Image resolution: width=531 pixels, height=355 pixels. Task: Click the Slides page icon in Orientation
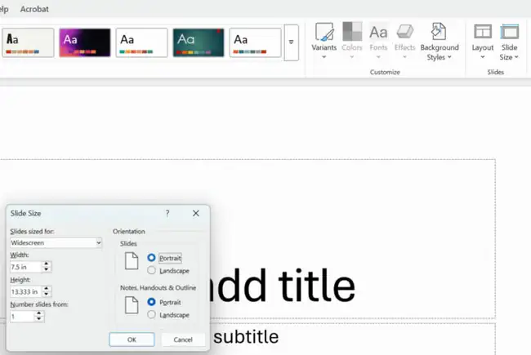click(132, 261)
